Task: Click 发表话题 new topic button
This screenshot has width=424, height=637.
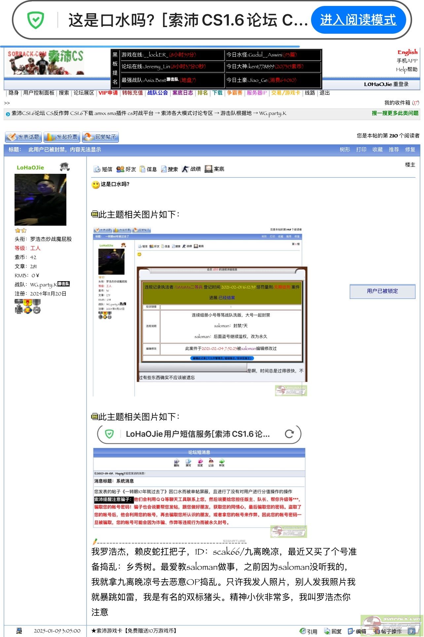Action: click(23, 137)
